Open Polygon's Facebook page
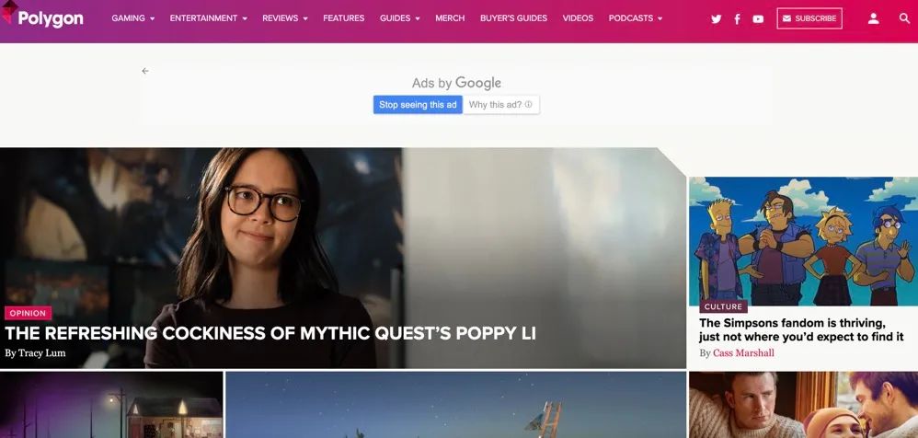 (737, 18)
